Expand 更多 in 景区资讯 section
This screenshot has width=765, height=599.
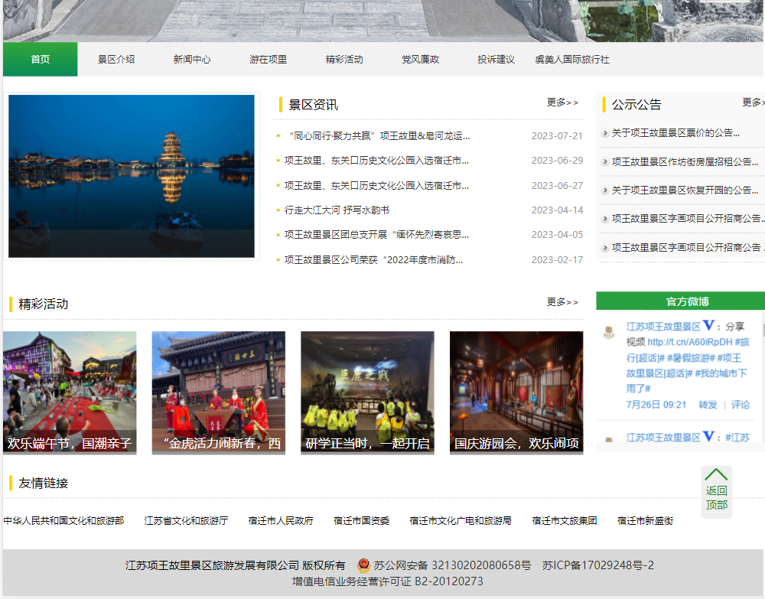coord(562,103)
